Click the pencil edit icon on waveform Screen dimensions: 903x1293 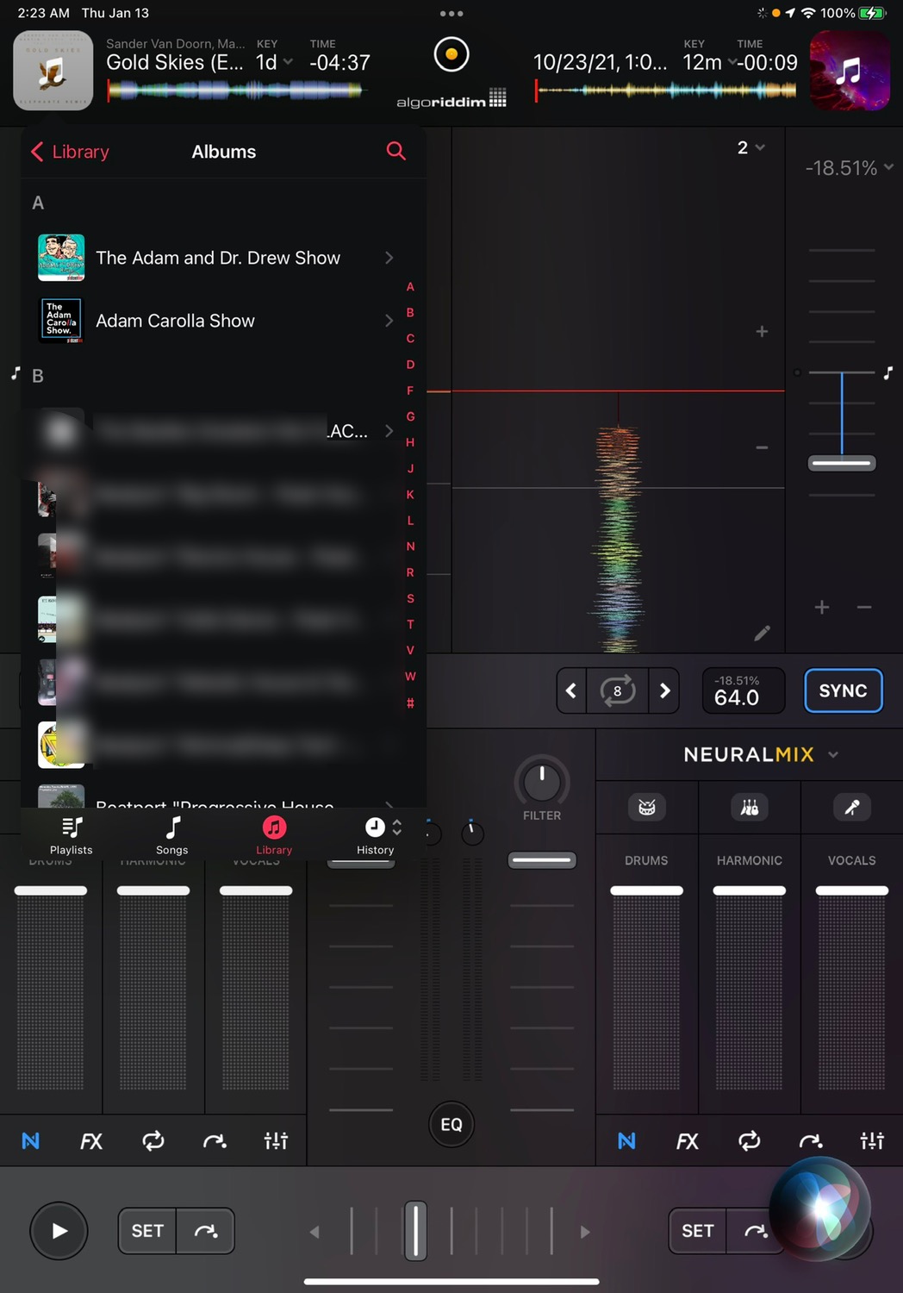pos(762,634)
